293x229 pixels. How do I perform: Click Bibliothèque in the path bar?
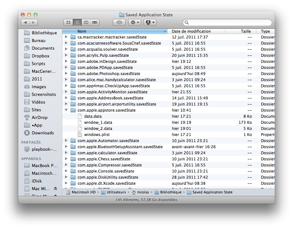(x=168, y=192)
